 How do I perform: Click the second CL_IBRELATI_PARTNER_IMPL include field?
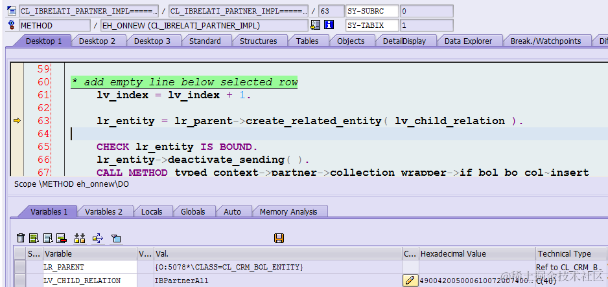pos(239,11)
